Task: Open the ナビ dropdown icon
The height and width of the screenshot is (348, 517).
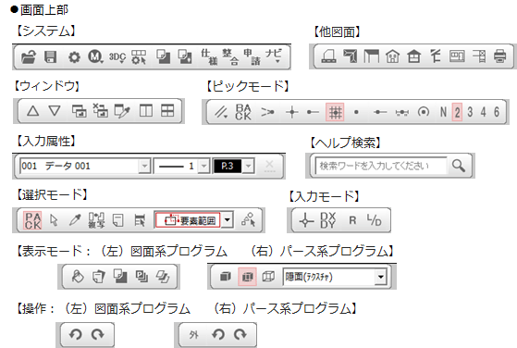Action: click(x=274, y=56)
